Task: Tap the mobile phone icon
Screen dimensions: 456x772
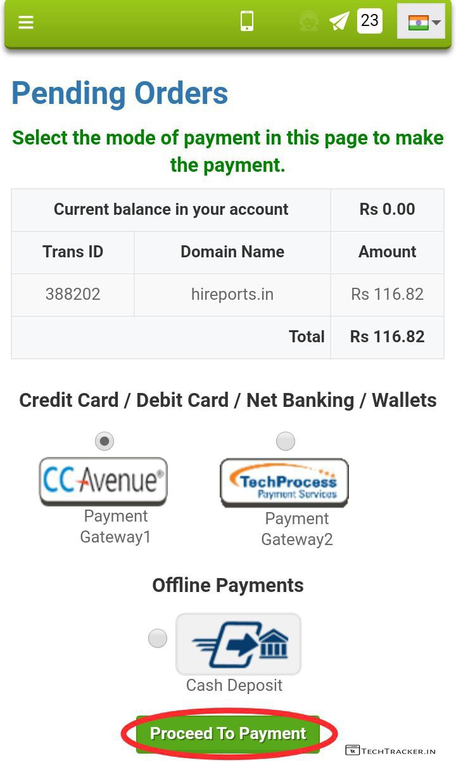Action: (x=247, y=22)
